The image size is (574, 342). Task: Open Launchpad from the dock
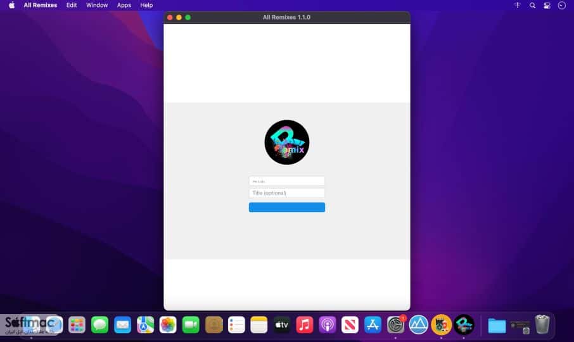pyautogui.click(x=77, y=325)
